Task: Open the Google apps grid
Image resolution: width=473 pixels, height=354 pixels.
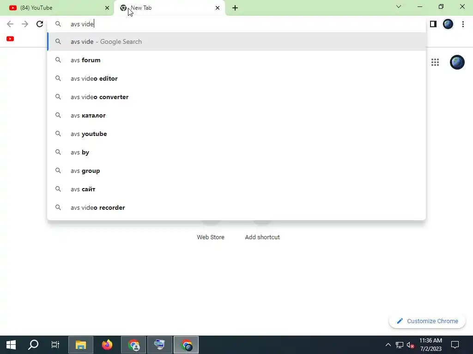Action: 435,62
